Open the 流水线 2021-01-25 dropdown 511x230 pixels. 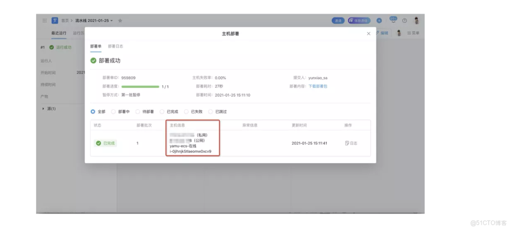pos(94,21)
